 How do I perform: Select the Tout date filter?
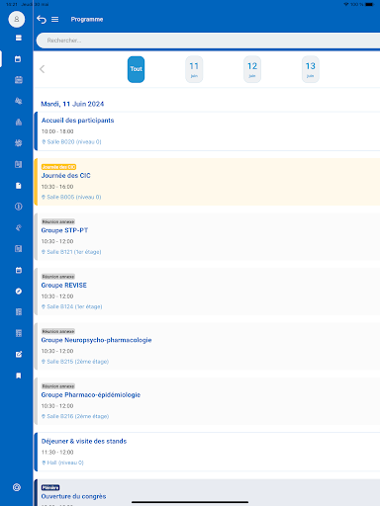pos(136,69)
